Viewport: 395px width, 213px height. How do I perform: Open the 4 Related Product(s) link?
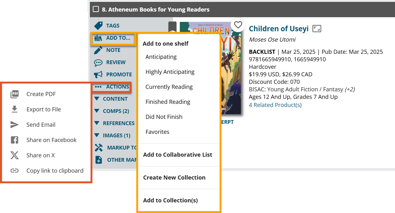click(x=275, y=105)
